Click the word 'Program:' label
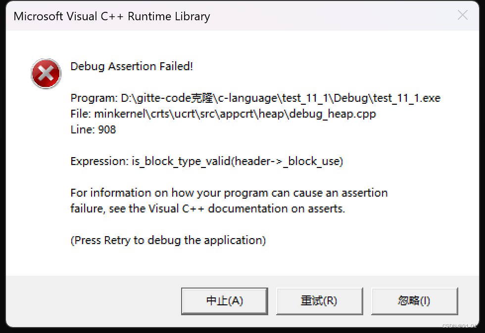Viewport: 485px width, 333px height. pos(94,98)
